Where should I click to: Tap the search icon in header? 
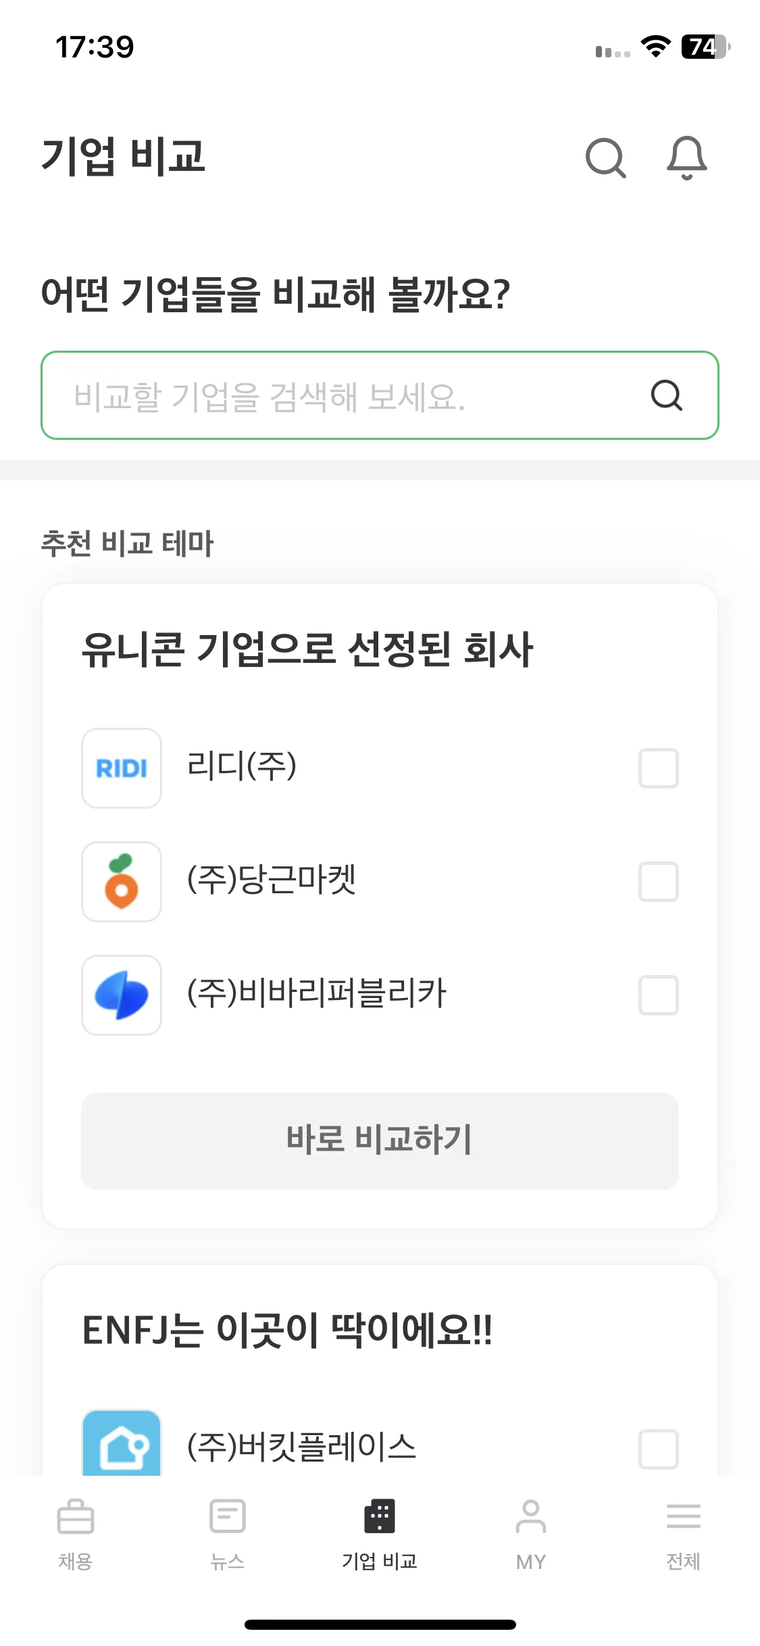tap(606, 158)
